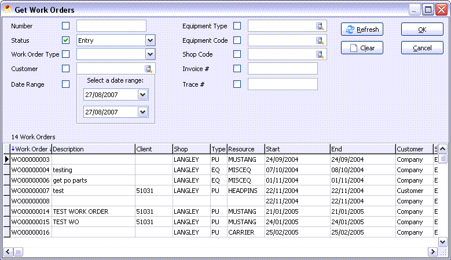Expand the Status dropdown showing Entry
The image size is (451, 260).
point(151,40)
